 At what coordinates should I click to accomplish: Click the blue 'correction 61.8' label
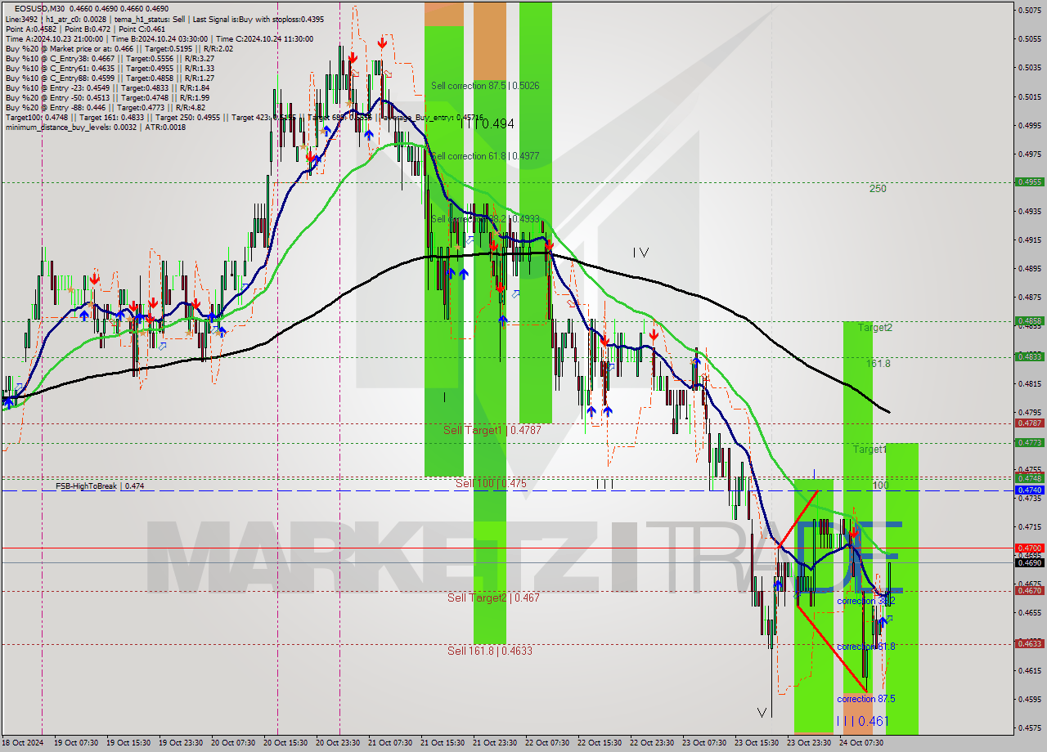pos(866,646)
